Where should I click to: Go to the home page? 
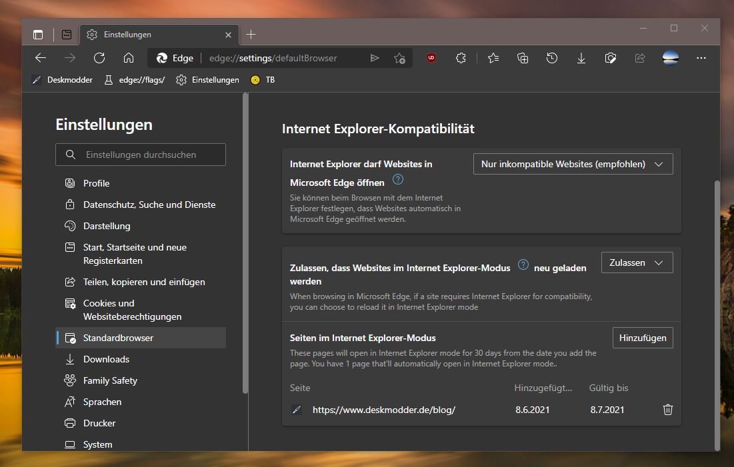129,58
